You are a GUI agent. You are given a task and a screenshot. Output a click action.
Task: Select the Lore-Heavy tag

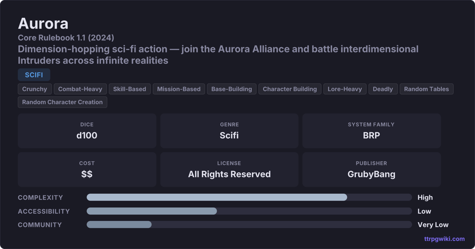point(345,89)
